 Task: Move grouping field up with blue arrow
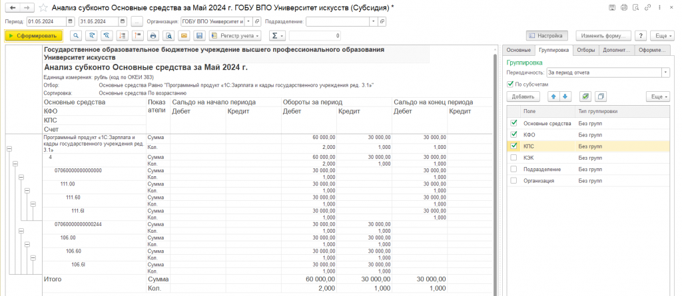point(553,96)
